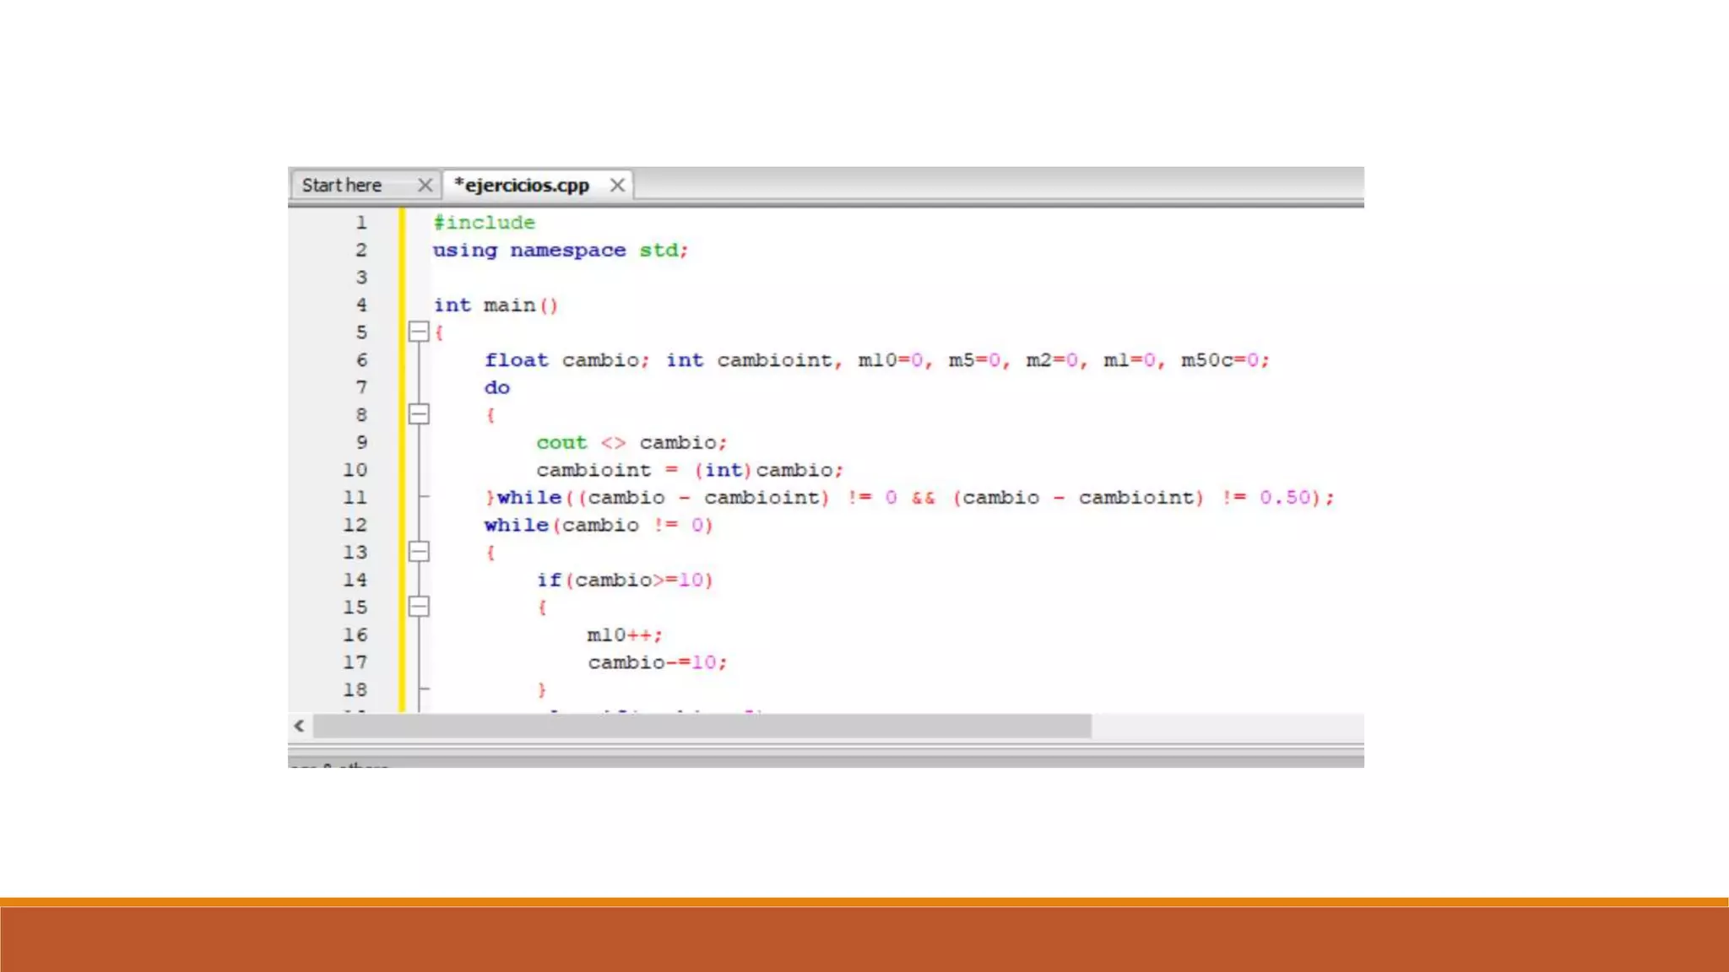Click the horizontal scrollbar thumb
The height and width of the screenshot is (972, 1729).
pyautogui.click(x=701, y=726)
